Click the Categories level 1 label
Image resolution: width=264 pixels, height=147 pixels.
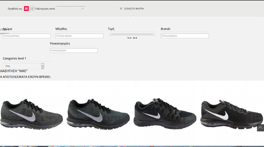[15, 58]
